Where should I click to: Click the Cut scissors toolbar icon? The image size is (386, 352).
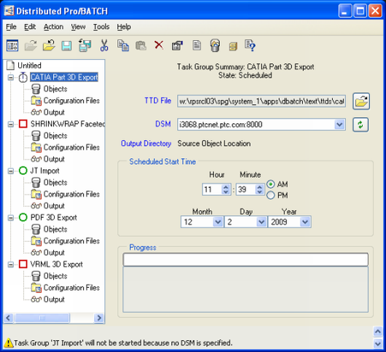(104, 45)
